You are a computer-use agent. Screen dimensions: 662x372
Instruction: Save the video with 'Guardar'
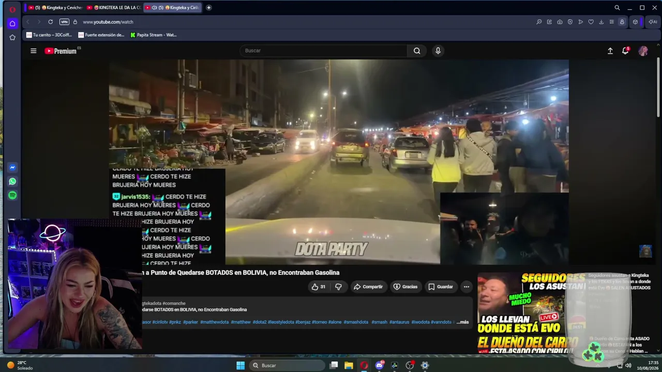(x=441, y=287)
